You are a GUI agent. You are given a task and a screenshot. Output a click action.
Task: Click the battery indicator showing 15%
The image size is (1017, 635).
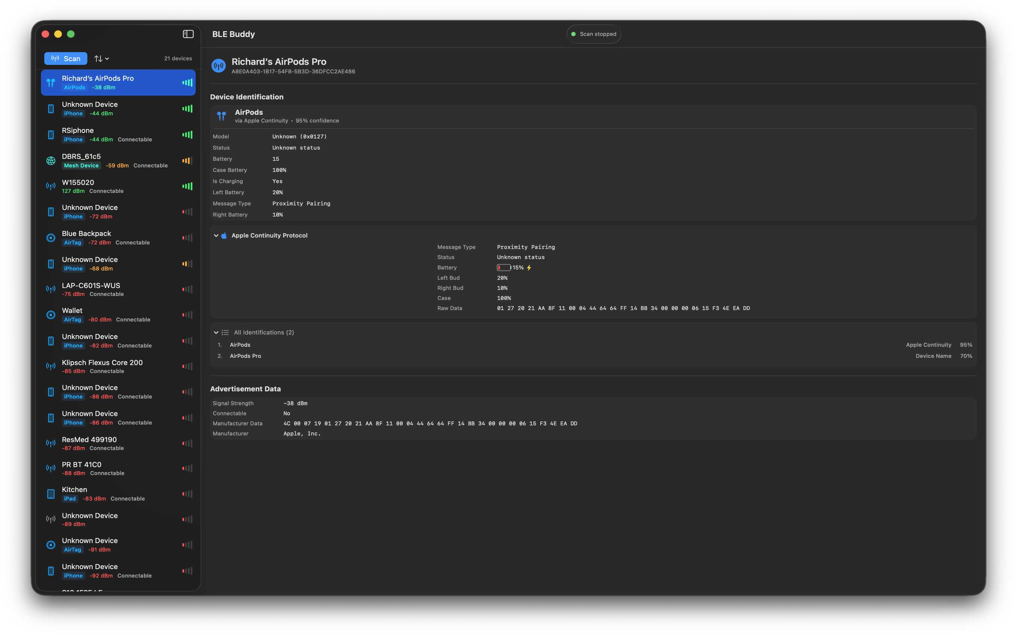[504, 267]
